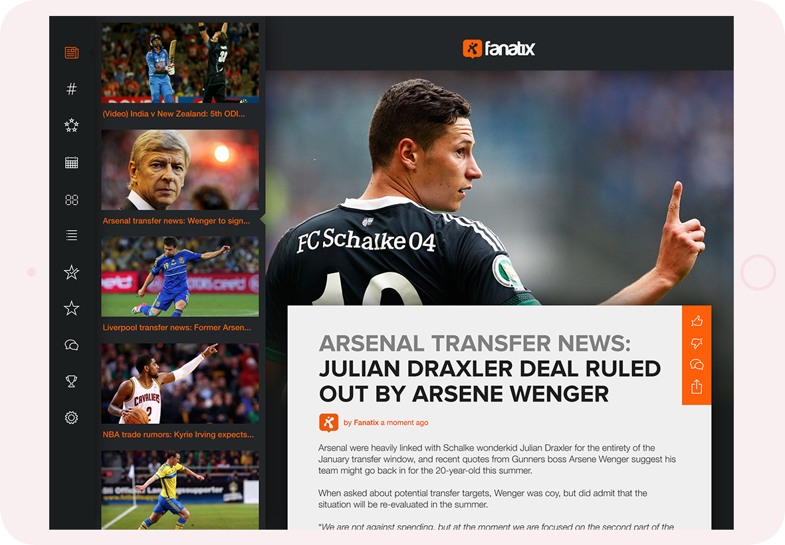
Task: Open Liverpool transfer news headline
Action: point(177,327)
